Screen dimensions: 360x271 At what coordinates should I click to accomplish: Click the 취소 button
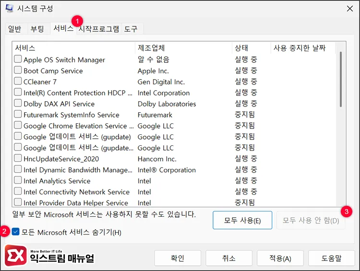229,258
